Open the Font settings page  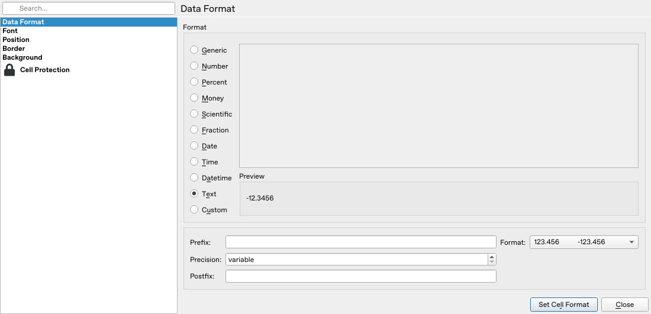point(89,31)
